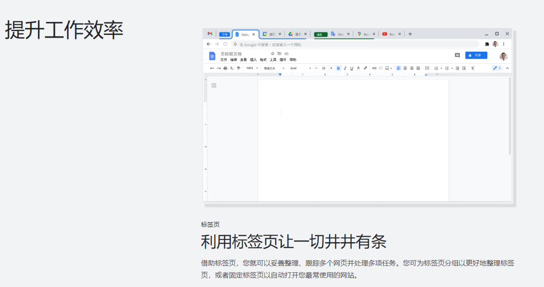Open the 格式 menu
The image size is (544, 287).
tap(263, 60)
